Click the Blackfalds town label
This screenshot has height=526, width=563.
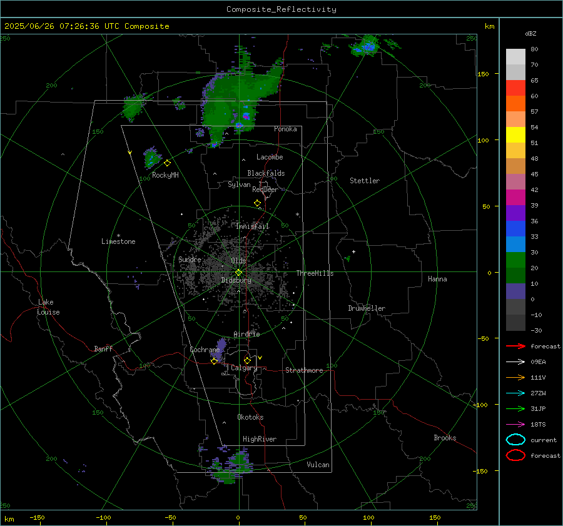(266, 173)
